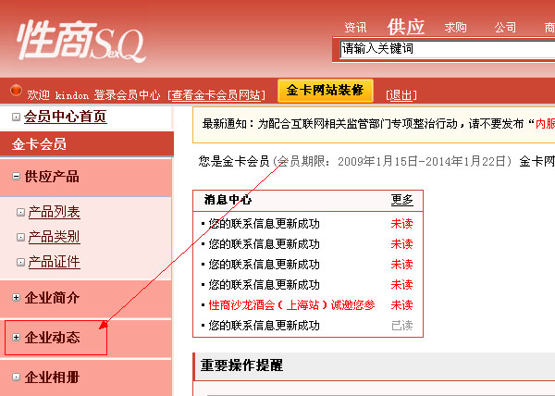
Task: Expand the 企业相册 section
Action: pyautogui.click(x=16, y=377)
